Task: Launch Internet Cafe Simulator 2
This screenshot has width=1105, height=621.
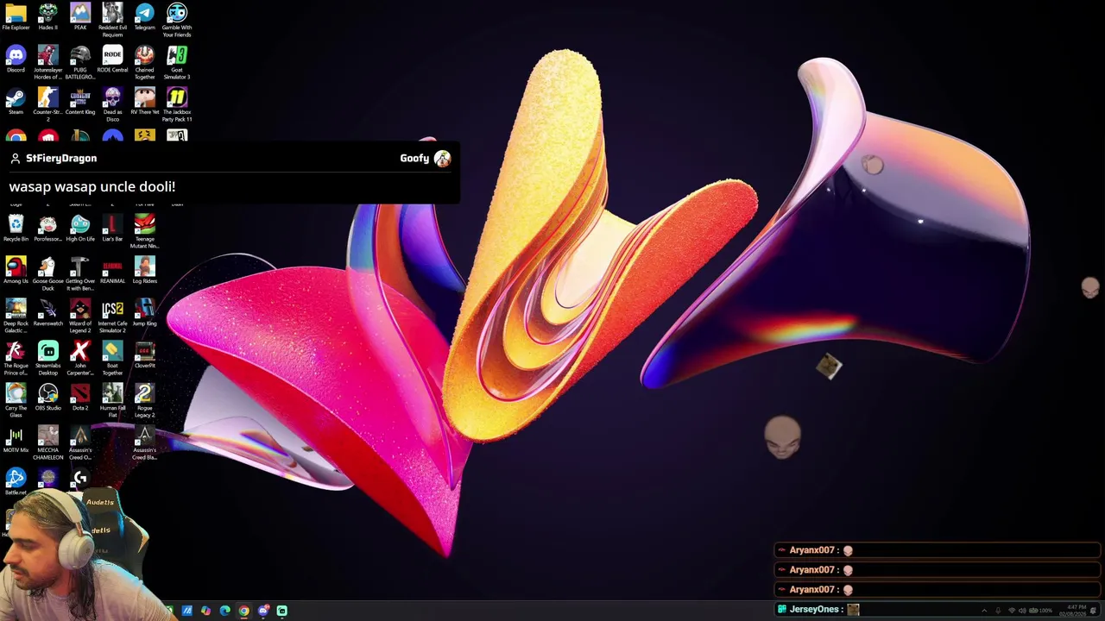Action: (112, 317)
